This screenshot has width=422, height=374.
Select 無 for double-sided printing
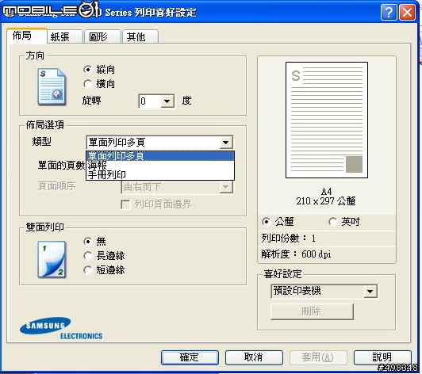(88, 241)
